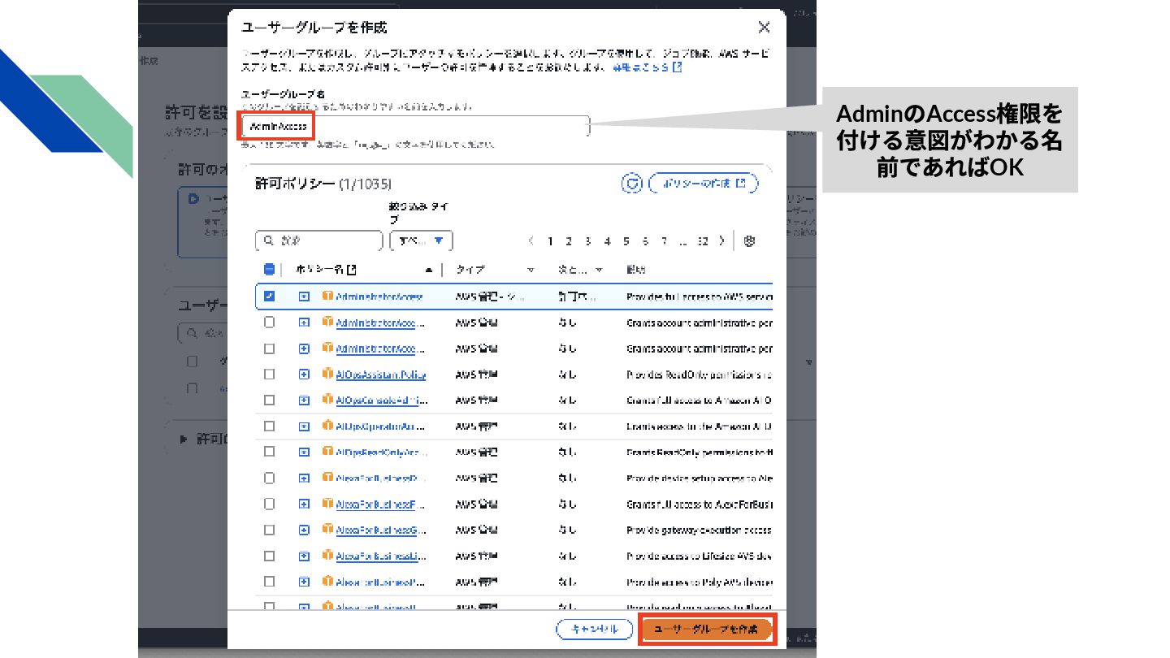Check the AIOpsConsoleAdmi... policy checkbox

270,400
